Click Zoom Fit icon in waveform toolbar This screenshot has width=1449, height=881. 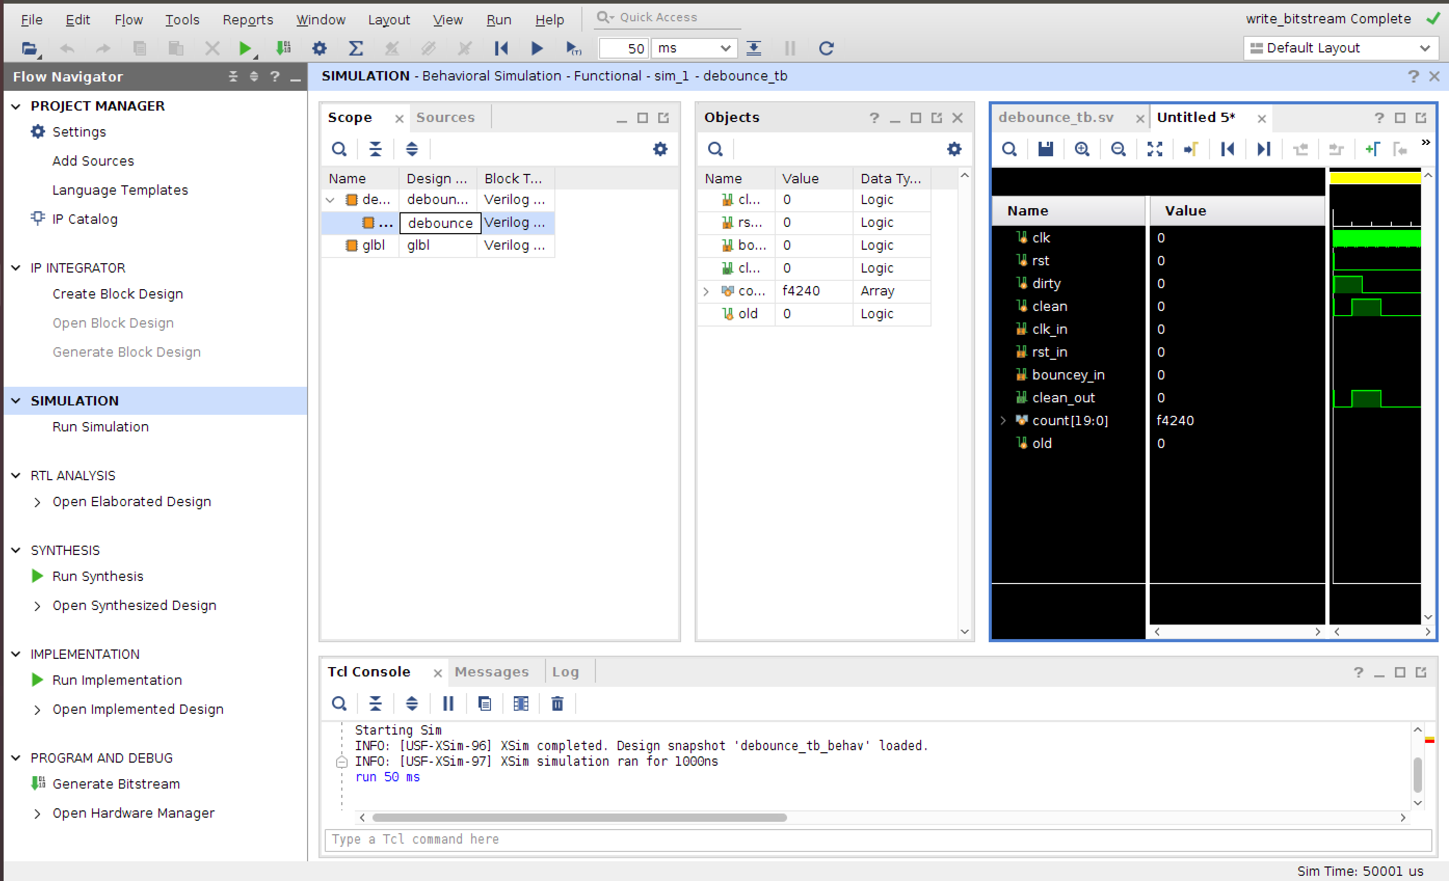(x=1154, y=150)
